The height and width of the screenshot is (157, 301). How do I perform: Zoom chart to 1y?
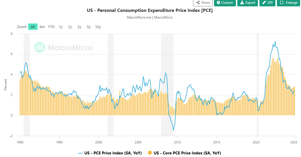61,27
